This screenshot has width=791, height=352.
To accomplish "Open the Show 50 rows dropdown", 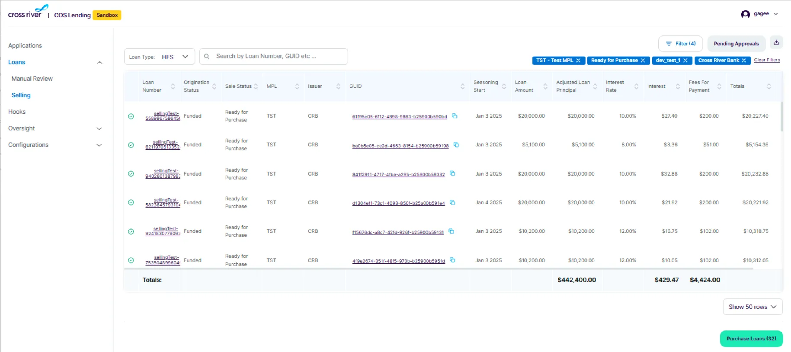I will 753,307.
